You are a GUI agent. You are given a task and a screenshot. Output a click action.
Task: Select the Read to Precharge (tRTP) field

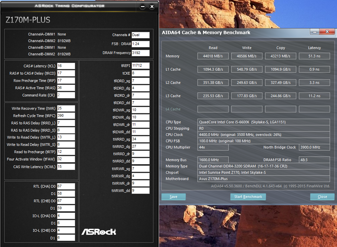66,152
